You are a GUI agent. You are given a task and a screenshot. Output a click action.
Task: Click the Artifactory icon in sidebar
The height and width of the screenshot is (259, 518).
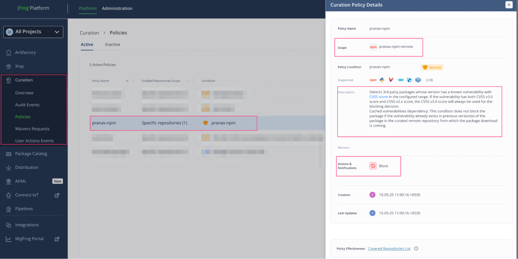(x=9, y=52)
